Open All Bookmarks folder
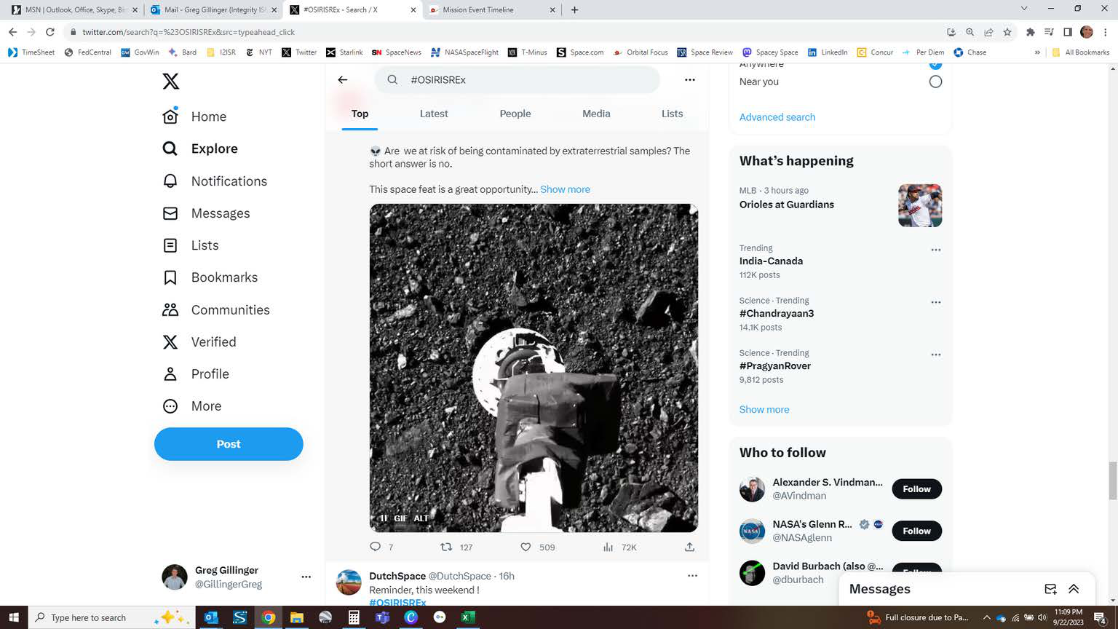The image size is (1118, 629). (x=1081, y=52)
